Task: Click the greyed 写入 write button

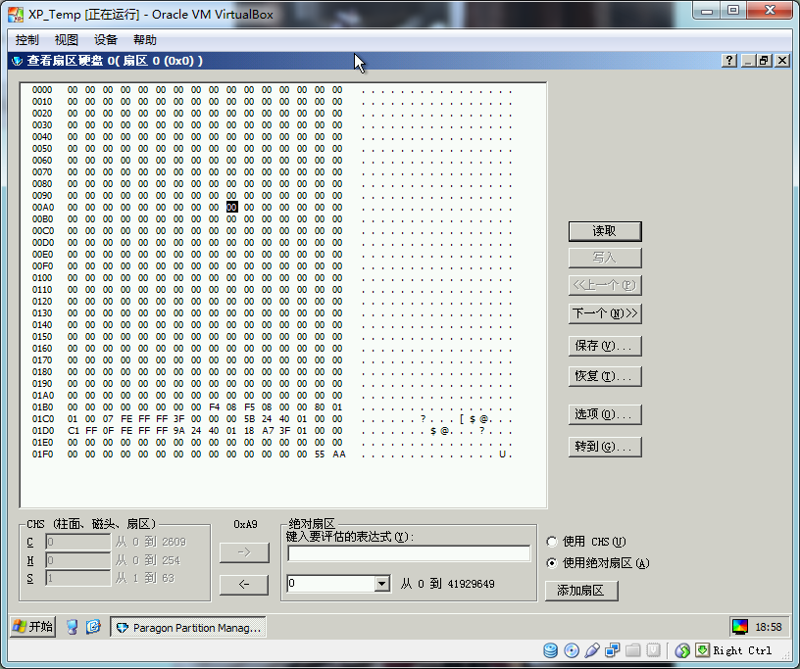Action: click(605, 258)
